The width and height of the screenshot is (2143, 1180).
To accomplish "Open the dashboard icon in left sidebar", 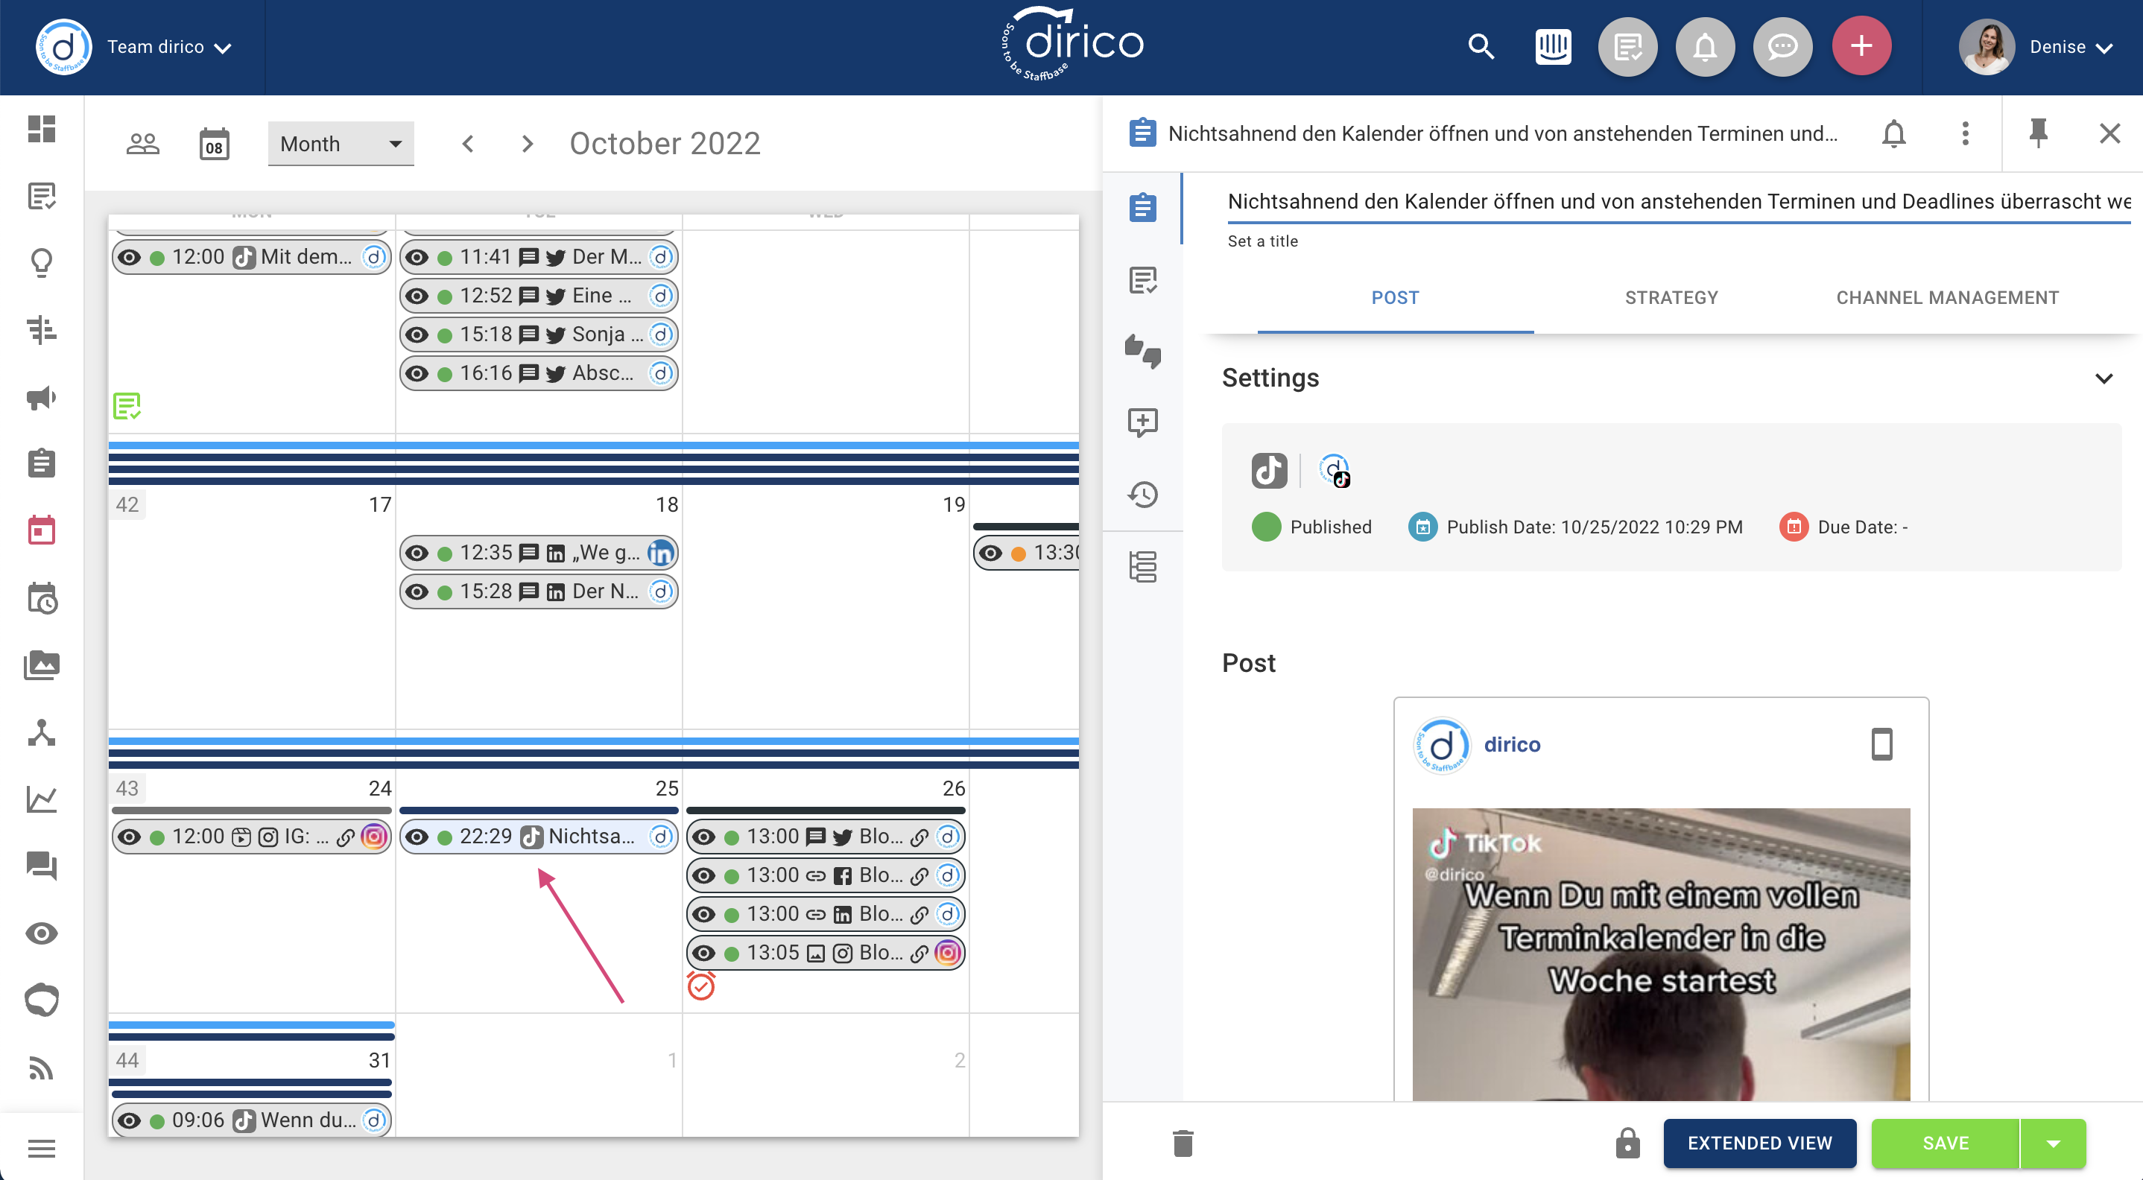I will pos(42,129).
